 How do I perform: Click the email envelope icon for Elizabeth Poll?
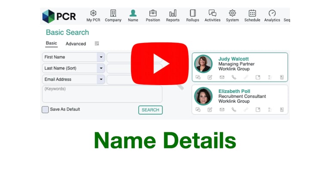pos(222,109)
